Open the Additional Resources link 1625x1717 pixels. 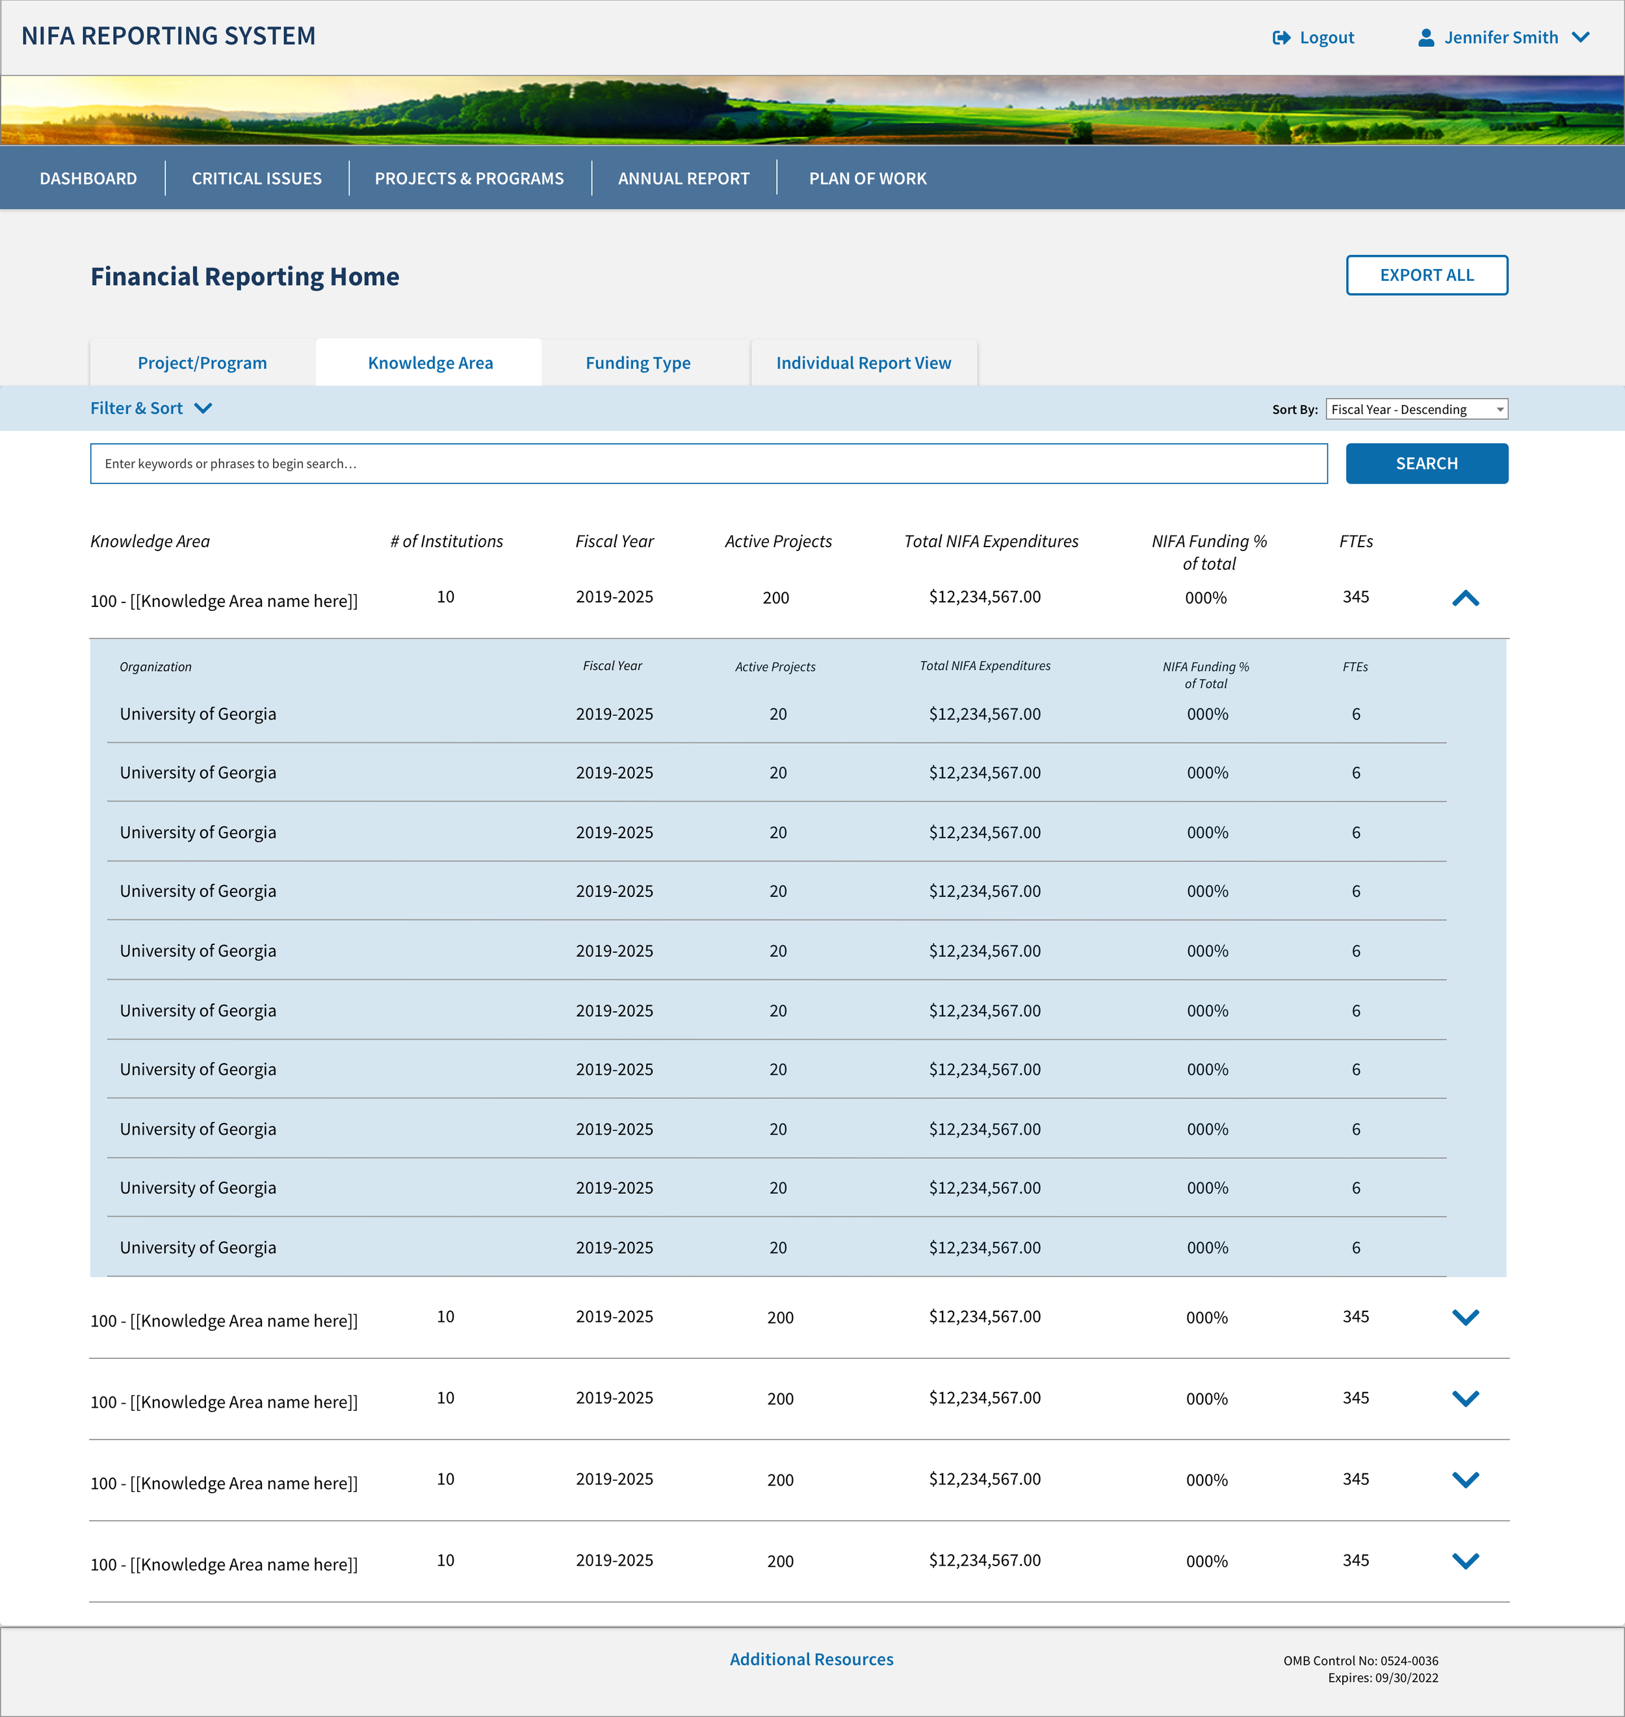[x=811, y=1659]
